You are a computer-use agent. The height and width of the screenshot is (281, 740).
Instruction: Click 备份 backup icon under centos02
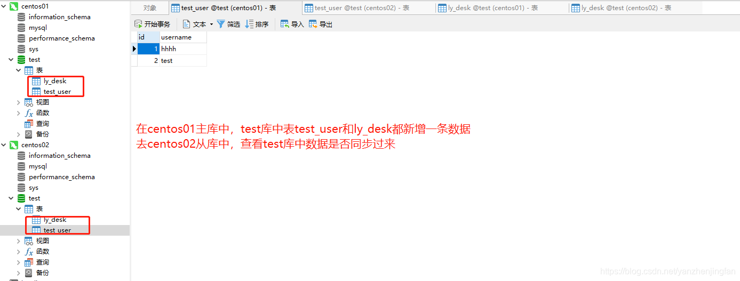(29, 273)
